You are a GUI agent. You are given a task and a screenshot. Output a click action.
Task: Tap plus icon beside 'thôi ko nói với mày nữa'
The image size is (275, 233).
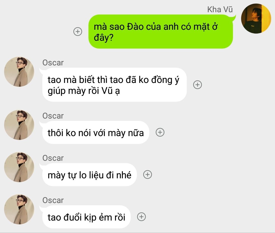(160, 132)
